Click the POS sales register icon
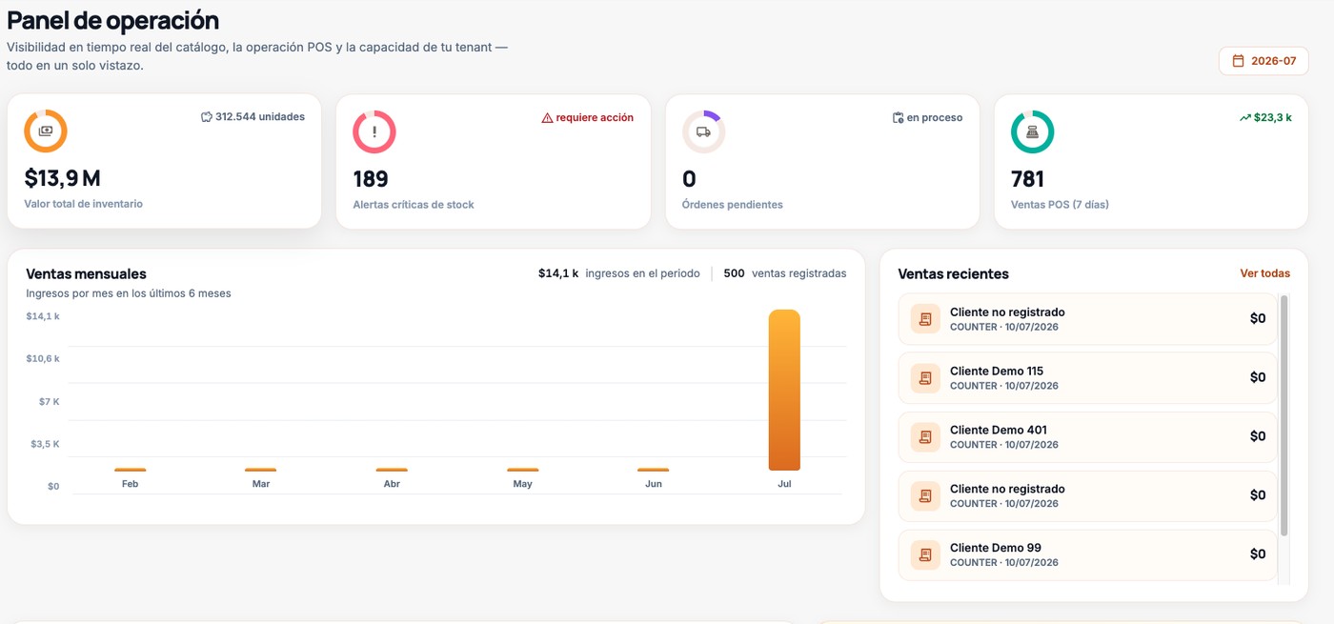The width and height of the screenshot is (1334, 624). click(x=1032, y=131)
